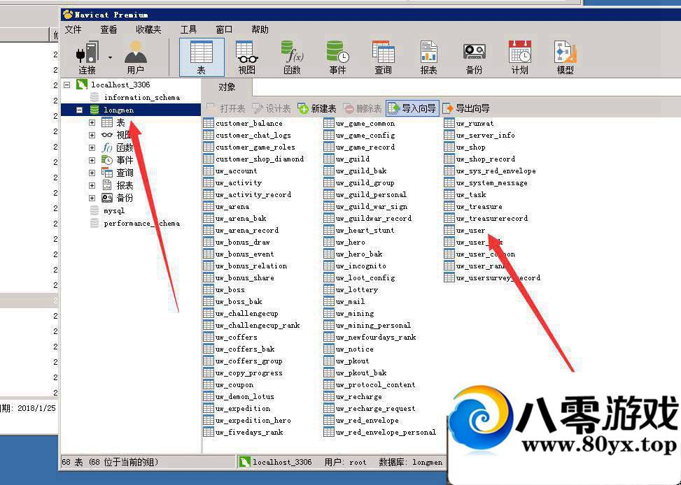Click the 连接 (Connection) toolbar icon
Screen dimensions: 681x485
tap(87, 57)
